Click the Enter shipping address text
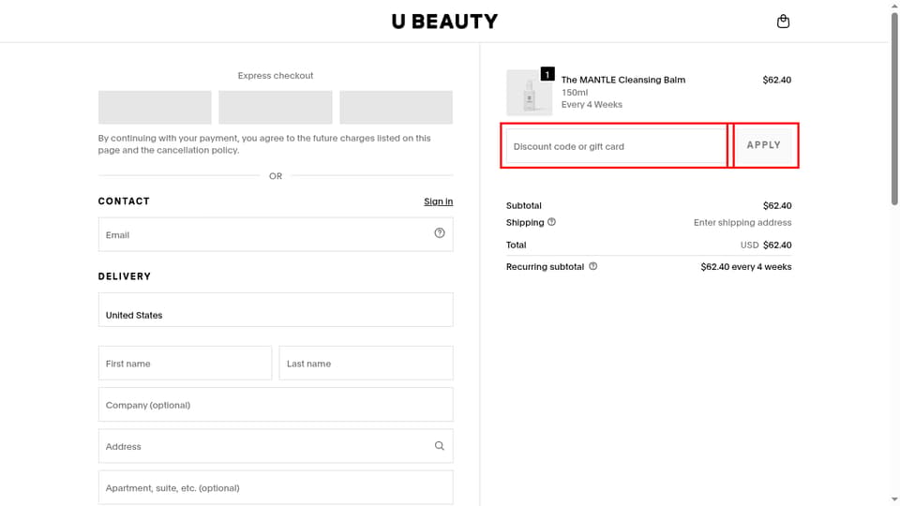The image size is (900, 506). click(x=742, y=223)
